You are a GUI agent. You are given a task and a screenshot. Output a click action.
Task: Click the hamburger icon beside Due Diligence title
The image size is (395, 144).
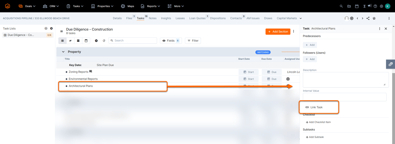[x=61, y=31]
